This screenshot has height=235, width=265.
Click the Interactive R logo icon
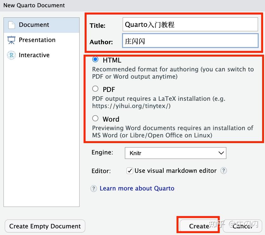[x=11, y=55]
